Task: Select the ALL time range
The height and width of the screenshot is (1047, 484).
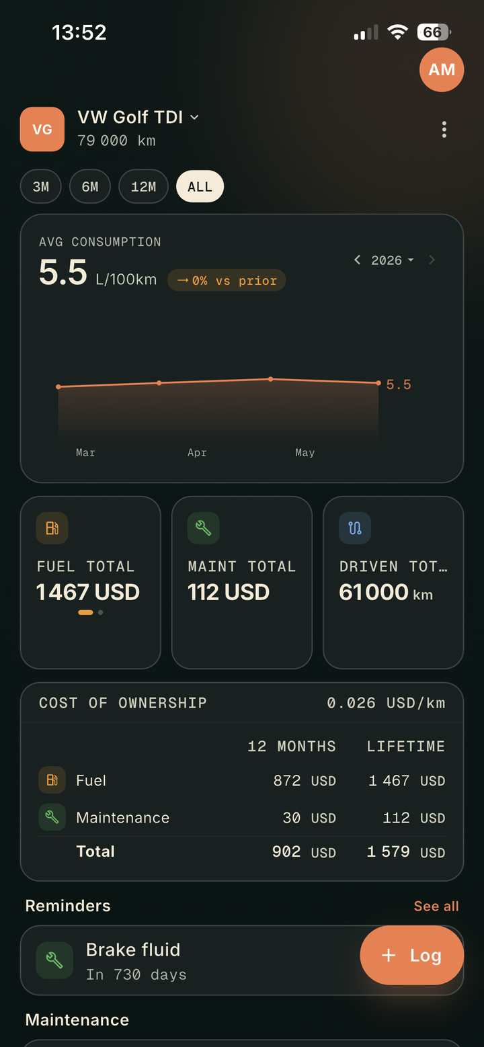Action: click(200, 187)
